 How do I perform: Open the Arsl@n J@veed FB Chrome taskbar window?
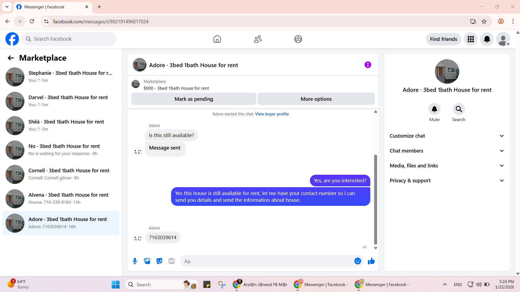click(x=260, y=284)
